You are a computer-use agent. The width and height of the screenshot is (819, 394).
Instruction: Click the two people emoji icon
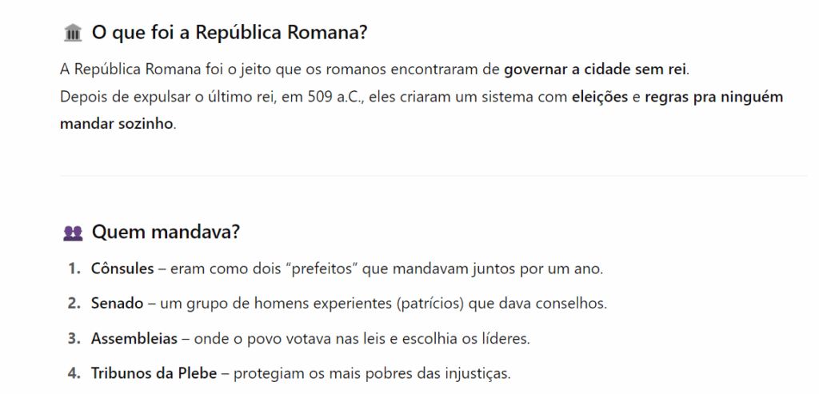[72, 233]
